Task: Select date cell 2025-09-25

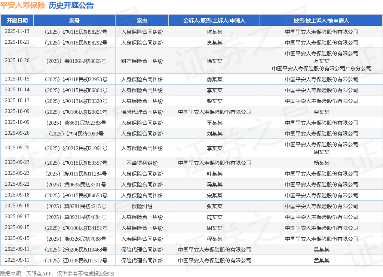Action: point(17,148)
